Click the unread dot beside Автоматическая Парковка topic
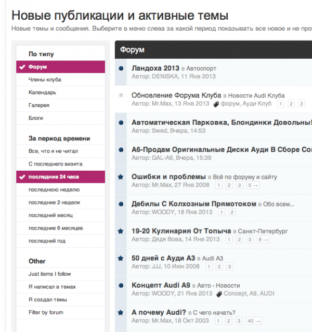 (x=121, y=123)
